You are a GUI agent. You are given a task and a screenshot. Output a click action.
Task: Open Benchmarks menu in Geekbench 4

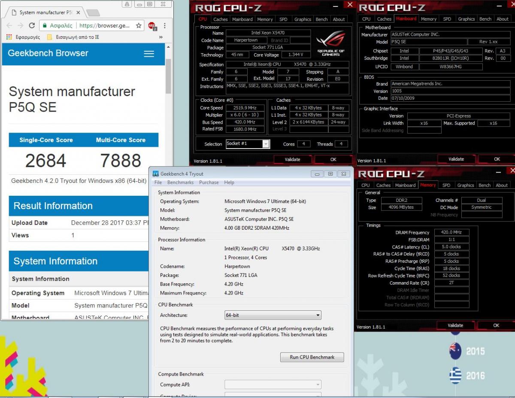tap(180, 182)
